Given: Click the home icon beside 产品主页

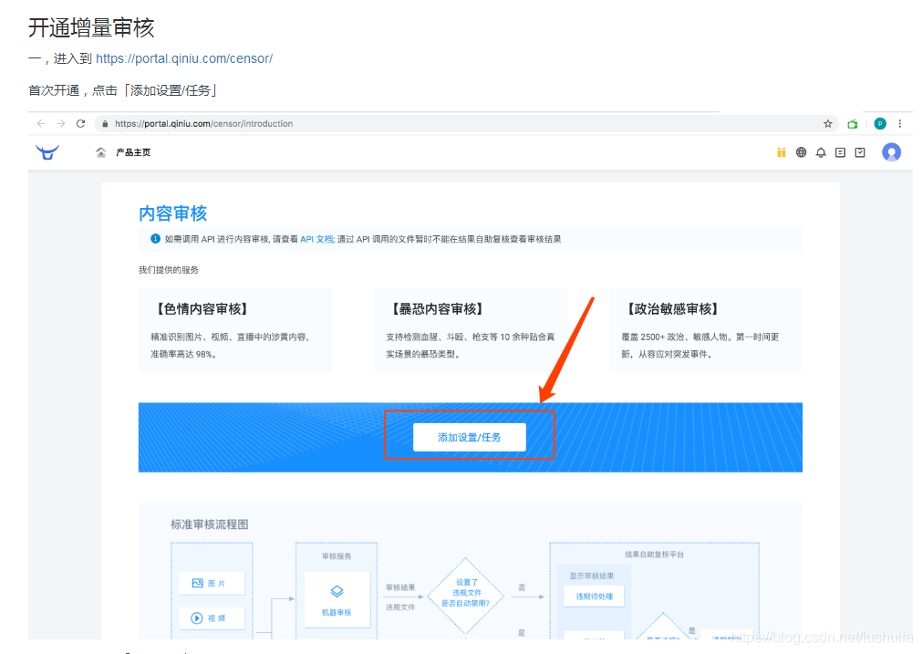Looking at the screenshot, I should [x=101, y=152].
